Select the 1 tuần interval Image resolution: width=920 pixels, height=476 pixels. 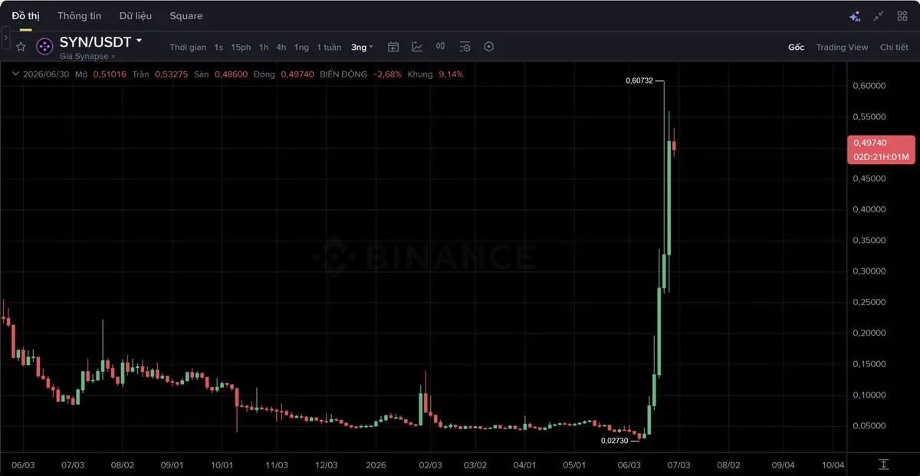(x=329, y=48)
